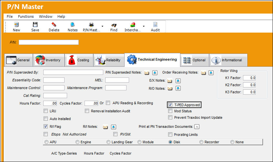Click the Save floppy disk icon
The height and width of the screenshot is (162, 273).
(x=35, y=25)
